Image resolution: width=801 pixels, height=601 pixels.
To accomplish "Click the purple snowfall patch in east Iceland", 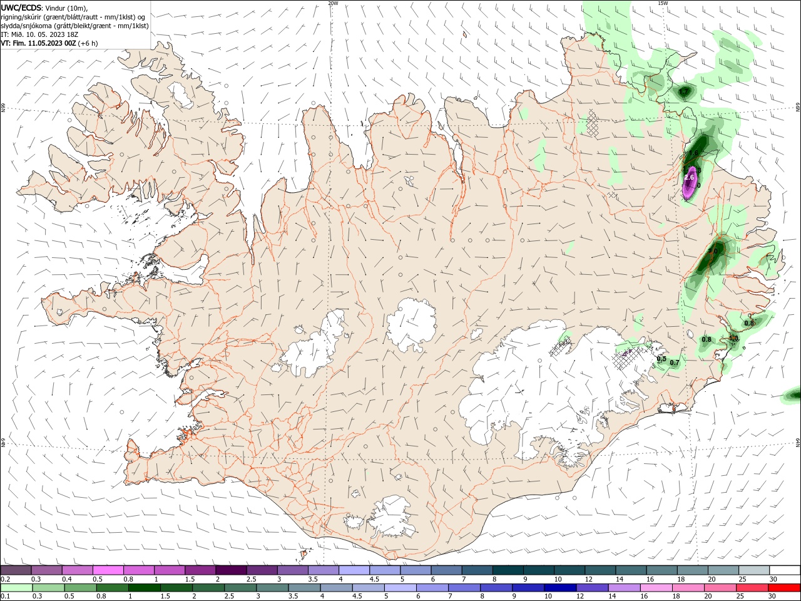I will [x=690, y=183].
